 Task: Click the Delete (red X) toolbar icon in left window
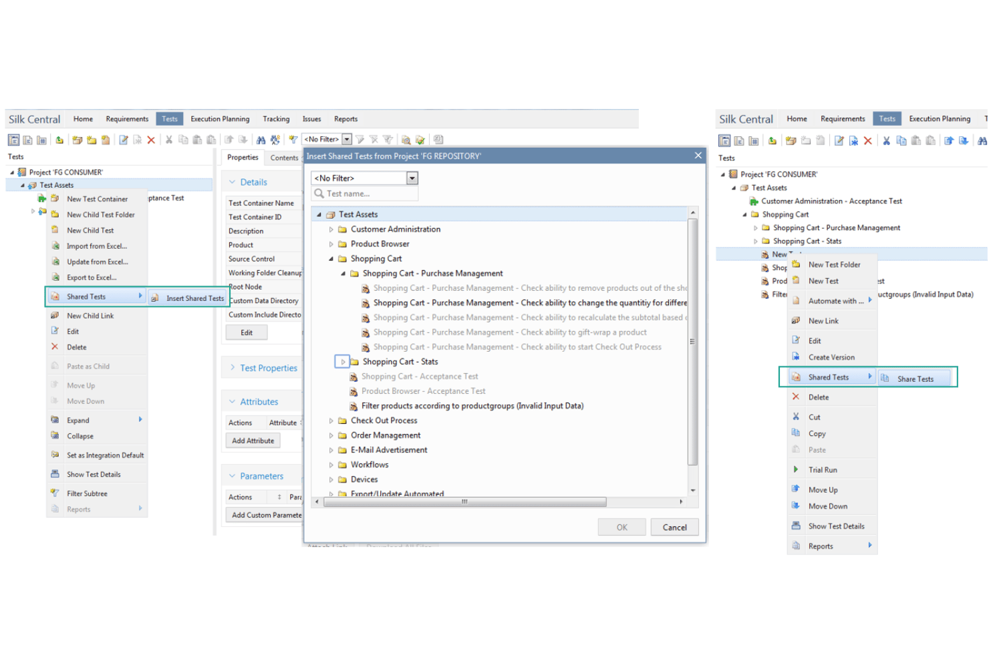click(x=151, y=140)
